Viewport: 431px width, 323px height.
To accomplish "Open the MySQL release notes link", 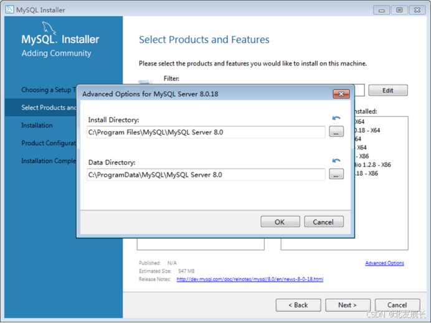I will [x=250, y=279].
